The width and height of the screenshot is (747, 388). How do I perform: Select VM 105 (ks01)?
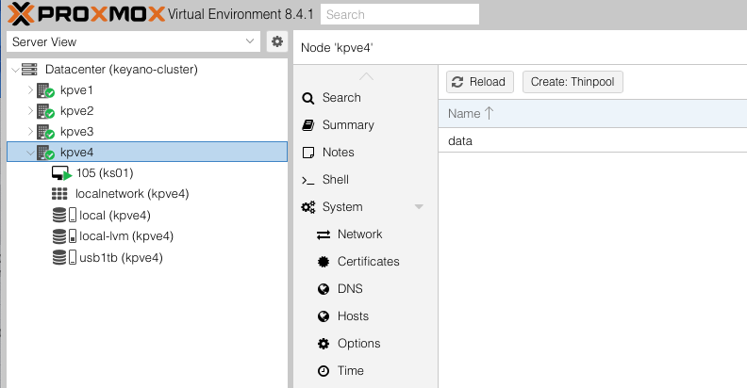[105, 172]
